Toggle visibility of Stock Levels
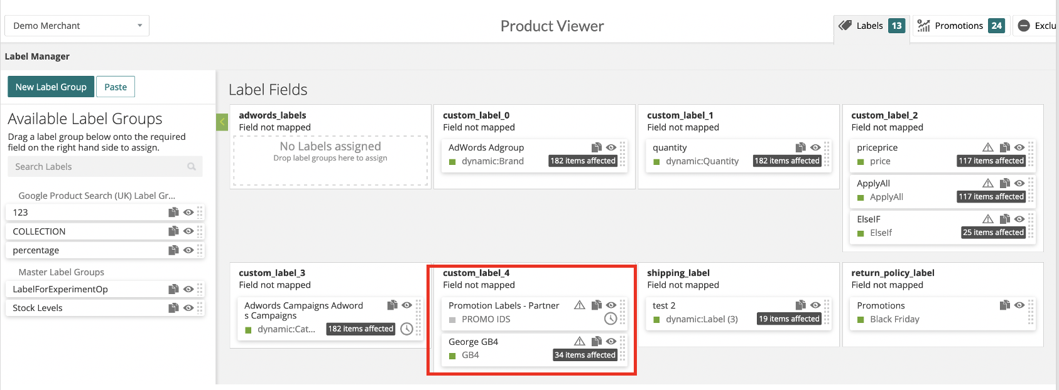The height and width of the screenshot is (390, 1059). pos(188,308)
